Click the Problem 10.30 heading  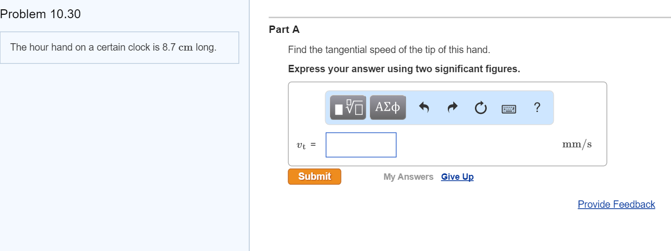coord(40,14)
